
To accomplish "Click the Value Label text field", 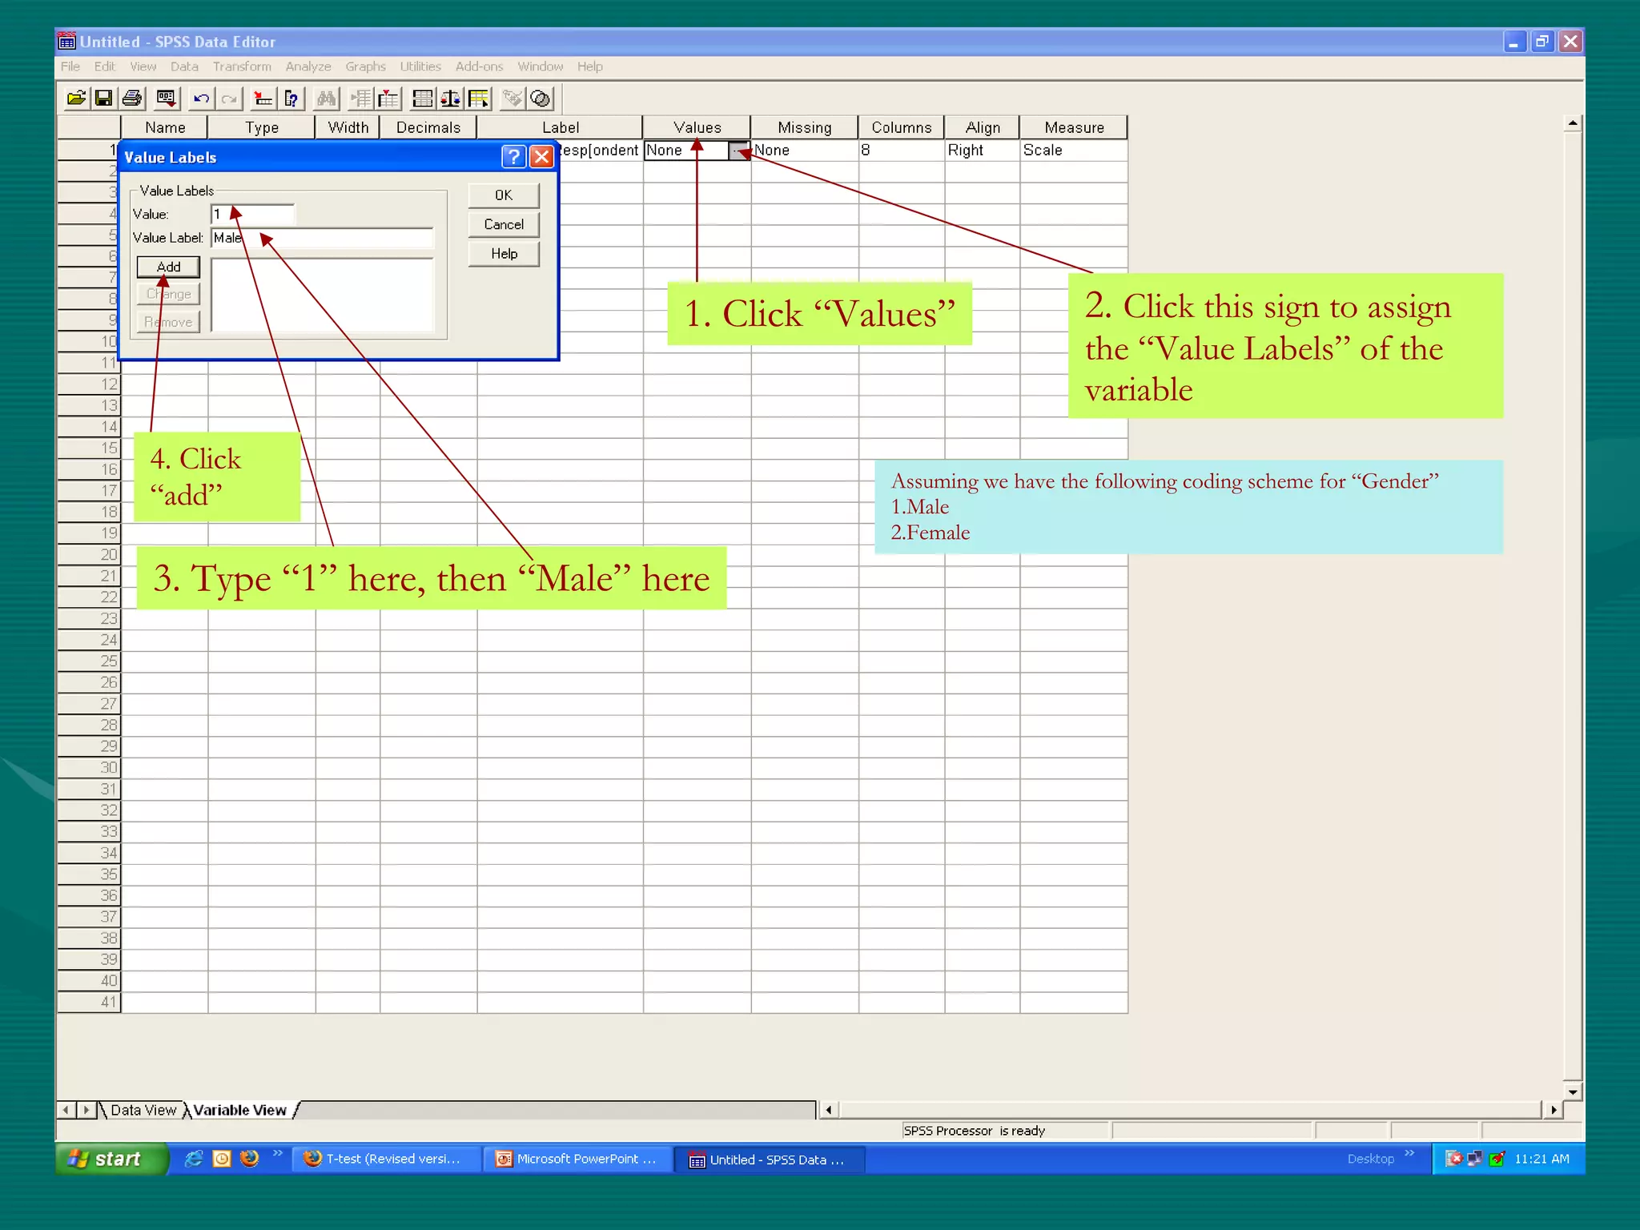I will (x=336, y=238).
